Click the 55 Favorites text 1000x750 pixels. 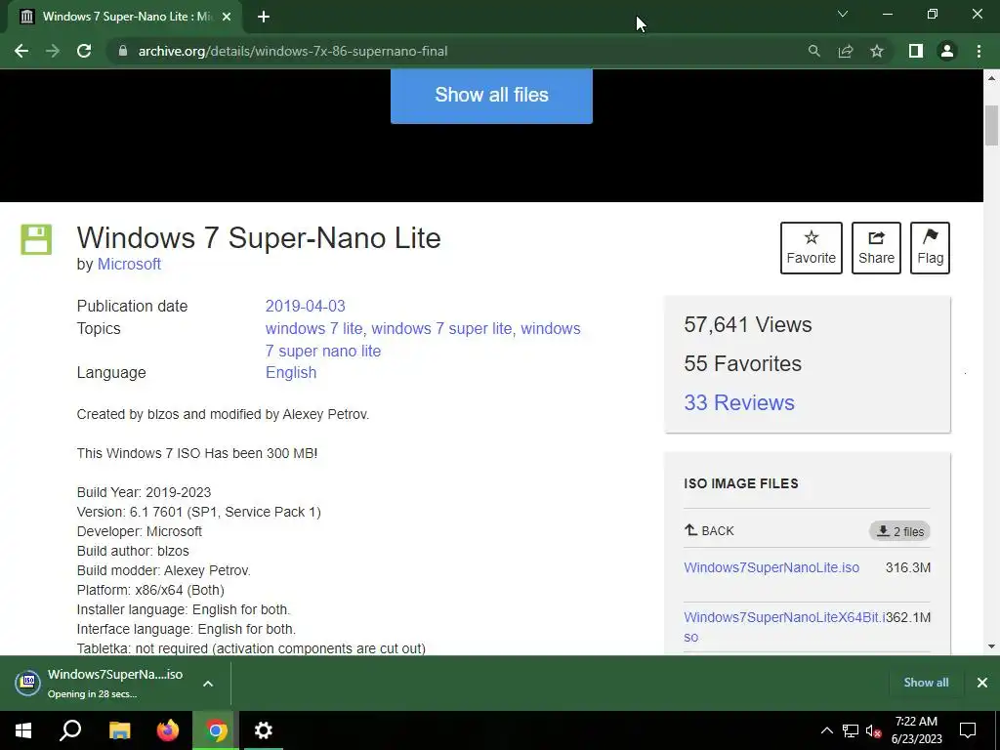pyautogui.click(x=742, y=363)
